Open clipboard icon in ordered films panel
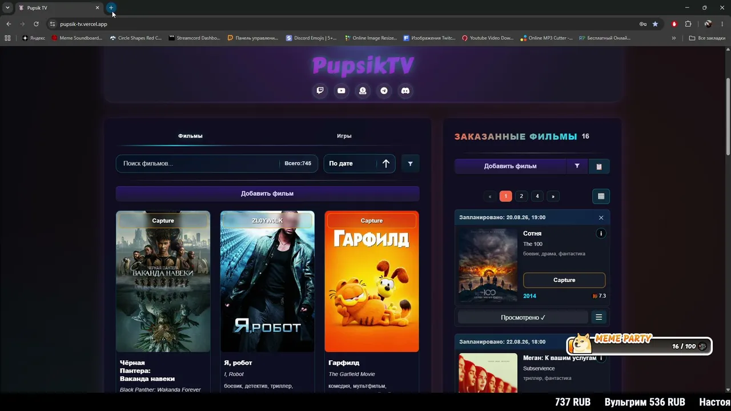This screenshot has height=411, width=731. [x=599, y=166]
